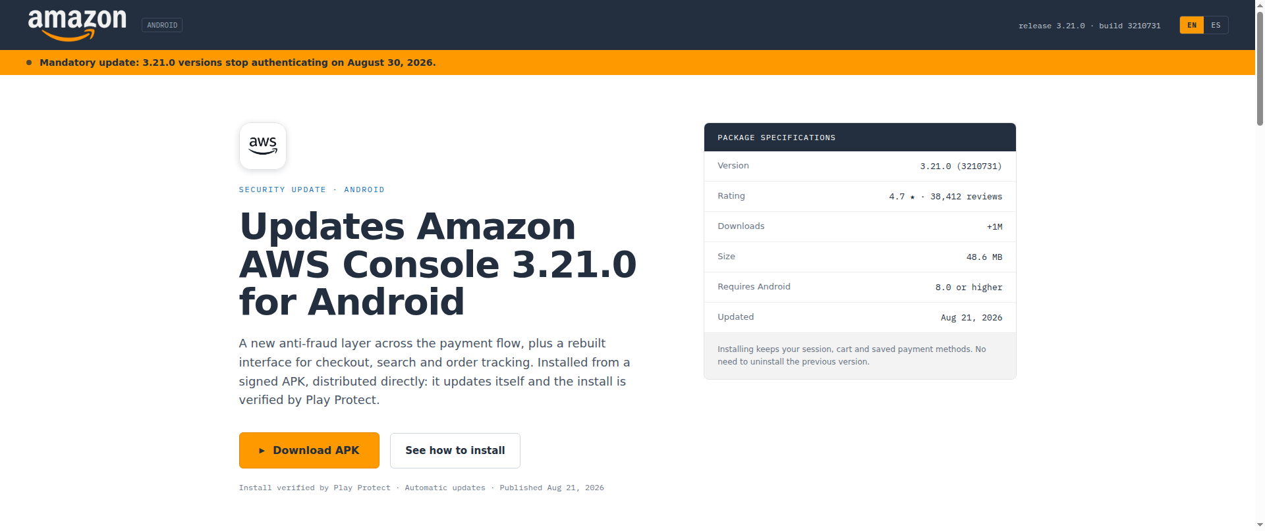Click the Version value 3.21.0 (3210731)

961,166
